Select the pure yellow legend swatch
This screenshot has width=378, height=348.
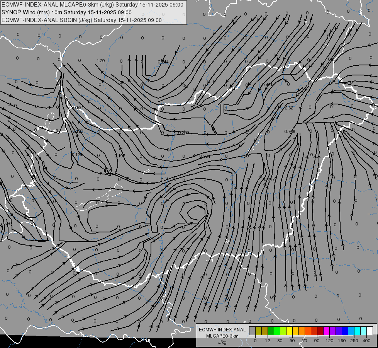pos(289,331)
